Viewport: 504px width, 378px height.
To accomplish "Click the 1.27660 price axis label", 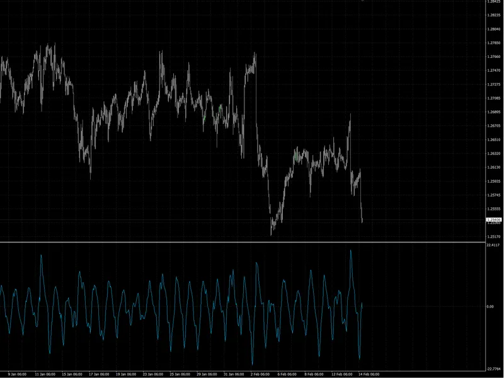I will pos(493,57).
